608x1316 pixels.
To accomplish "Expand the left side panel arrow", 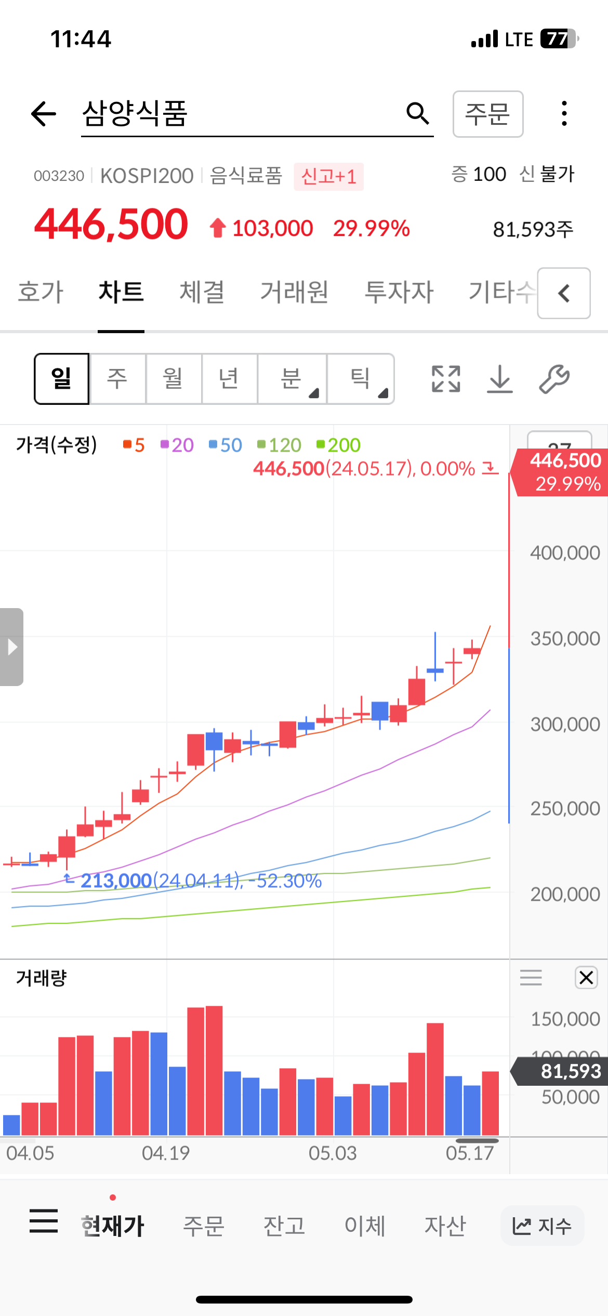I will (12, 647).
